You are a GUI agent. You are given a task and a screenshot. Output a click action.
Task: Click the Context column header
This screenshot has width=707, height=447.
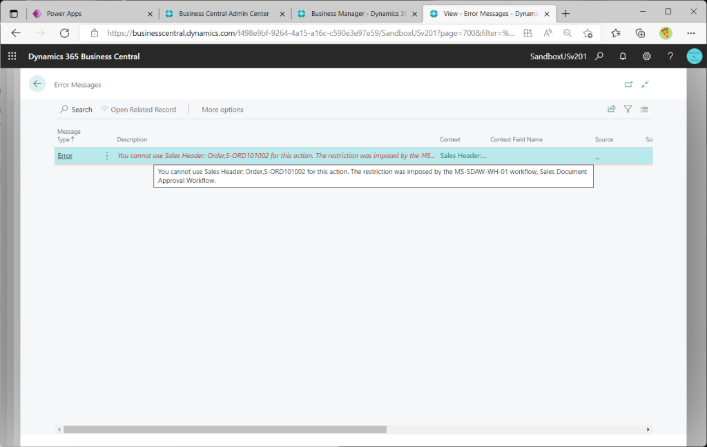tap(450, 139)
